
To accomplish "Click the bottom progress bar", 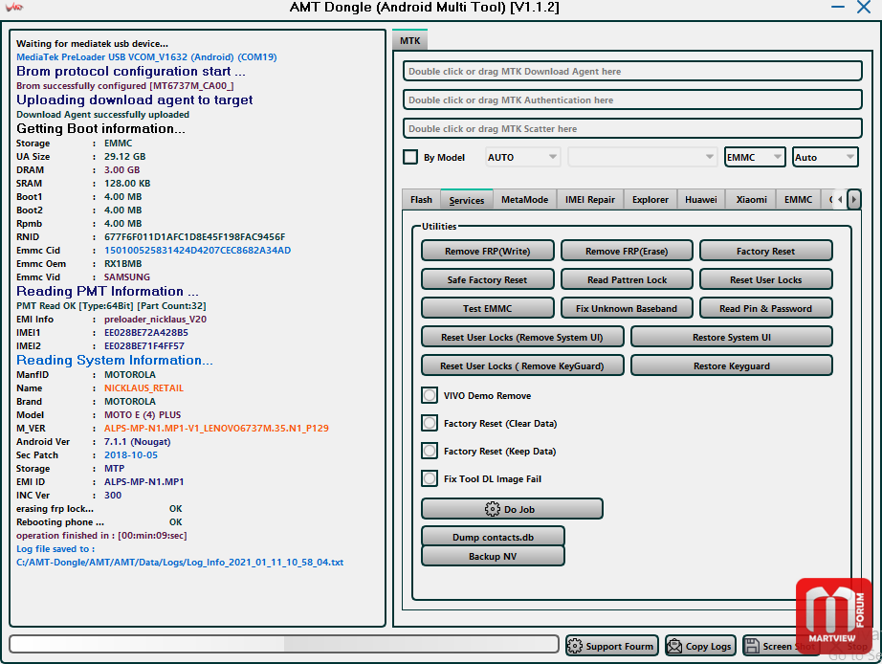I will (284, 644).
